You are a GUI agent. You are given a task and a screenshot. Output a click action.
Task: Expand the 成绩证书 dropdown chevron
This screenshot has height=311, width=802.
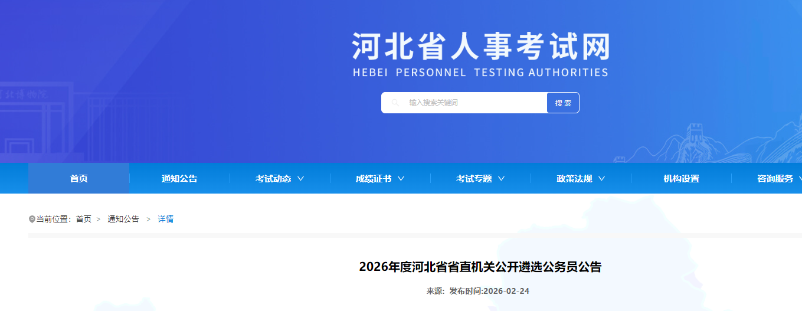coord(401,178)
